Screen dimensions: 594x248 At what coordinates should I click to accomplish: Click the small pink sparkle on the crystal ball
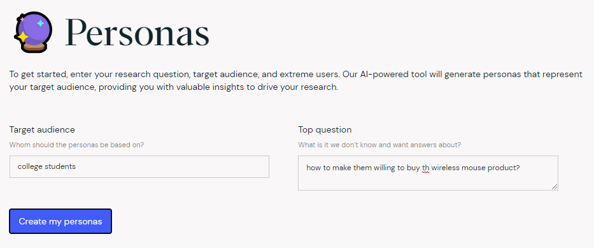coord(22,18)
